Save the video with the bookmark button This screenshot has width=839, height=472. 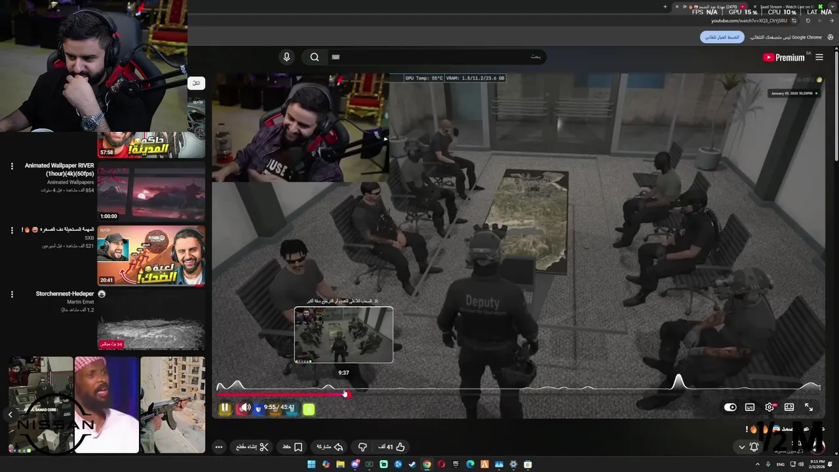click(292, 447)
